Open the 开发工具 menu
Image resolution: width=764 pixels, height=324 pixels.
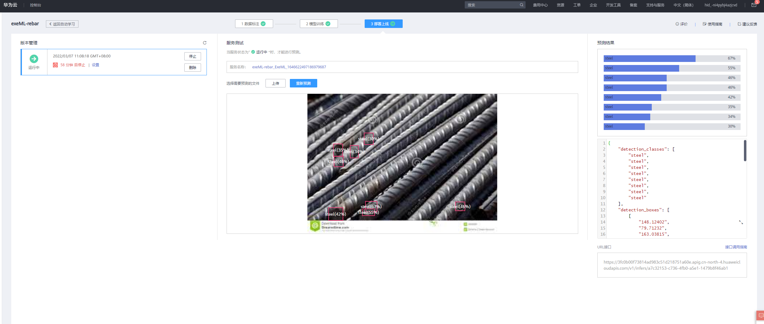(x=613, y=5)
